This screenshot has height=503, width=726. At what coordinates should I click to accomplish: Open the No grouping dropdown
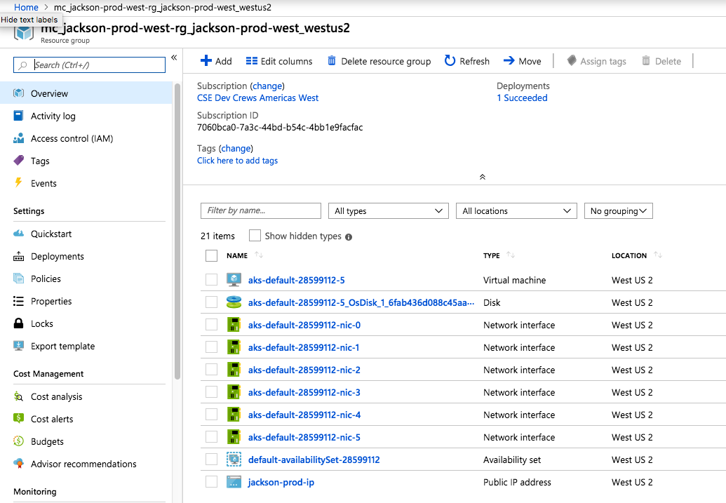[x=618, y=210]
